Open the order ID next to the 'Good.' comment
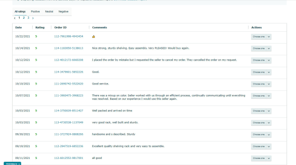Image resolution: width=296 pixels, height=165 pixels. (68, 72)
